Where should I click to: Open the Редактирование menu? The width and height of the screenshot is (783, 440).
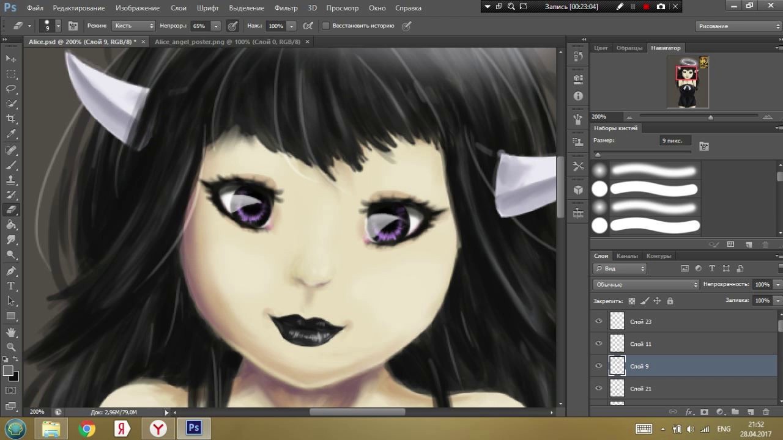click(x=79, y=8)
